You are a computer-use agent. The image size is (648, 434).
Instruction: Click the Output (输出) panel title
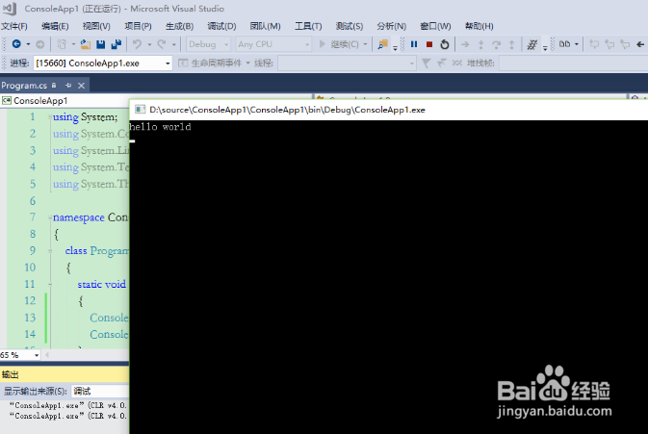10,374
